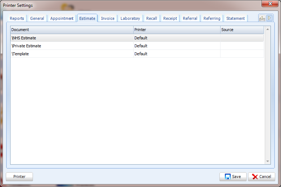
Task: Click the Estimate tab
Action: (x=87, y=18)
